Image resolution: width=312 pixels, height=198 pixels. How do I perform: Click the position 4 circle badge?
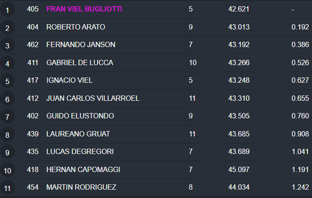point(7,63)
